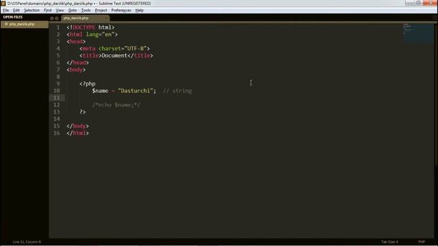438x246 pixels.
Task: Click the Sublime Text app icon in title bar
Action: coord(3,3)
